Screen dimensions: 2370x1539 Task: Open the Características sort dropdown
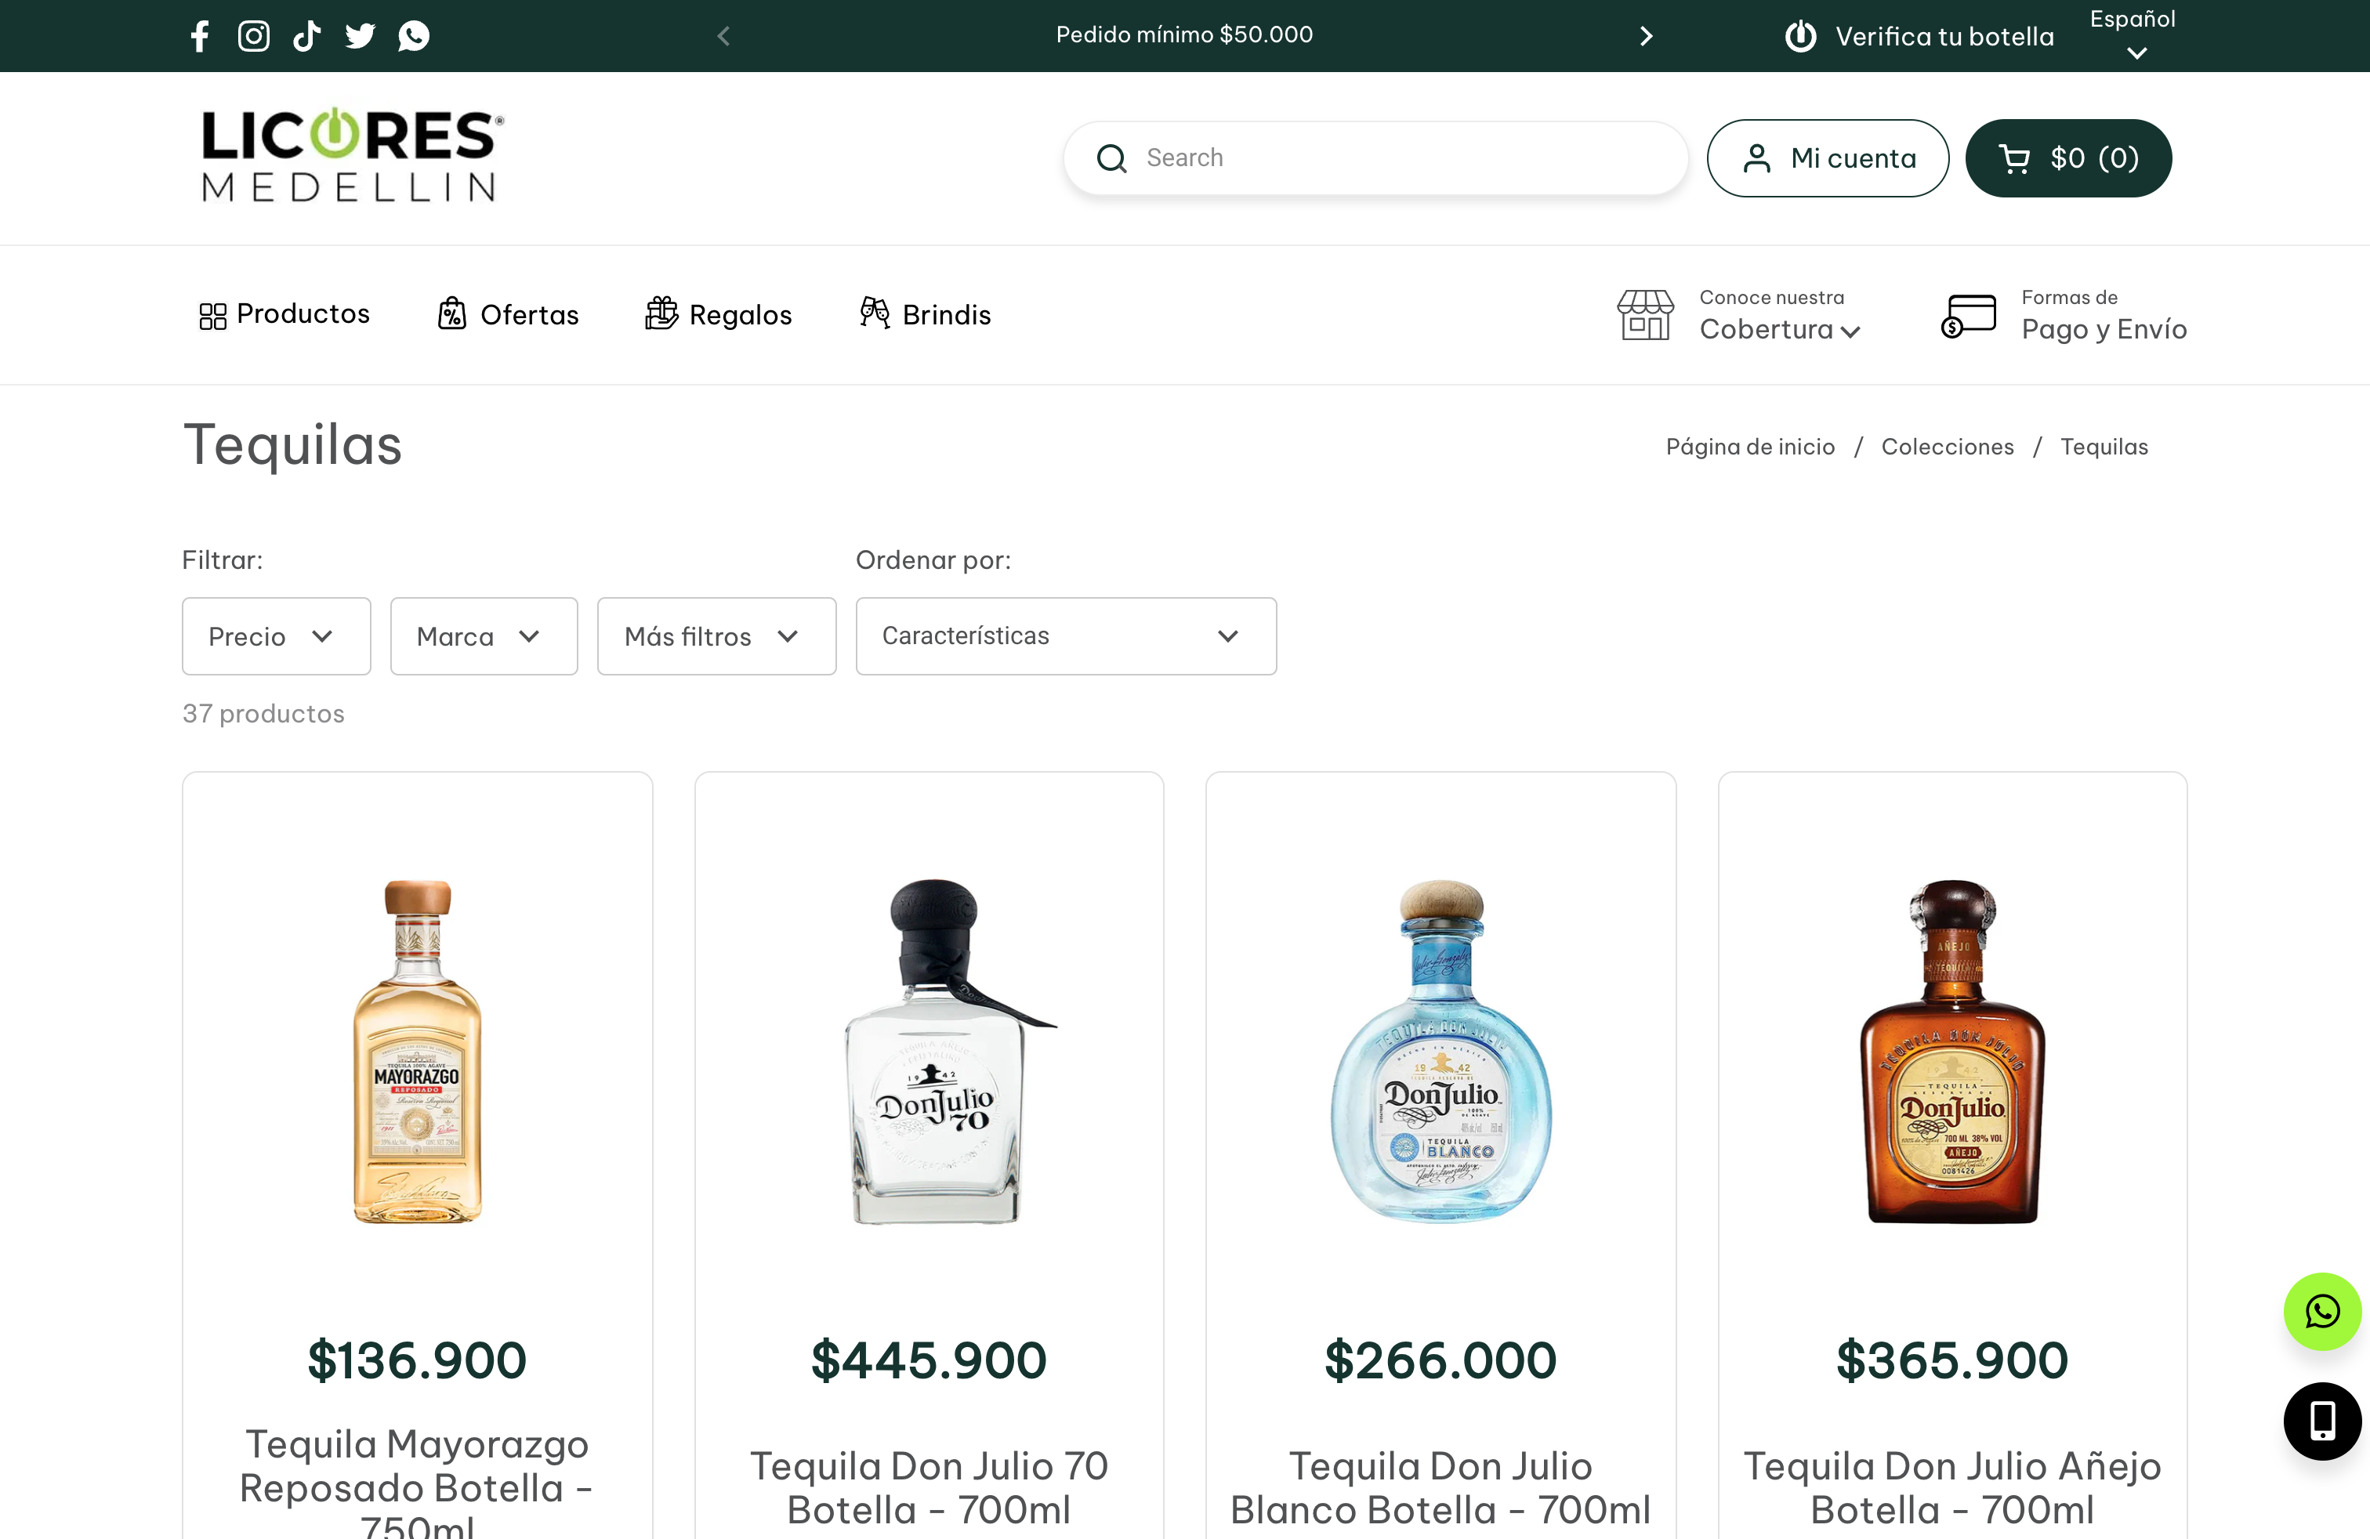coord(1064,636)
